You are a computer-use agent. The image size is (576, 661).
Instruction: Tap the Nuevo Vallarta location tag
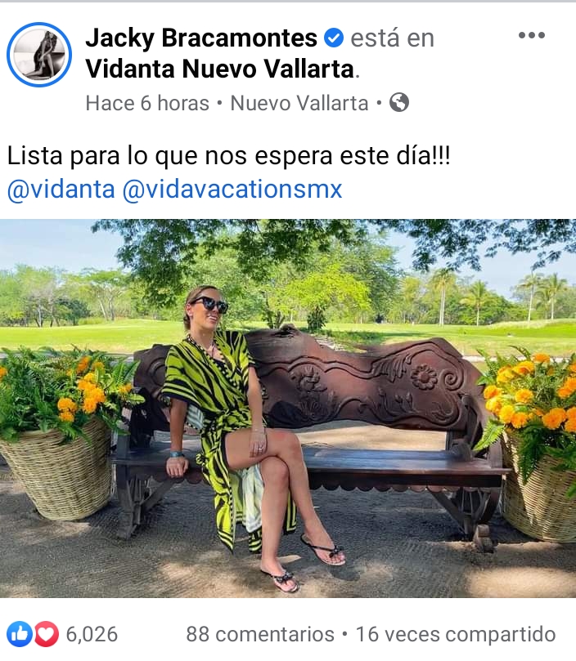coord(299,103)
